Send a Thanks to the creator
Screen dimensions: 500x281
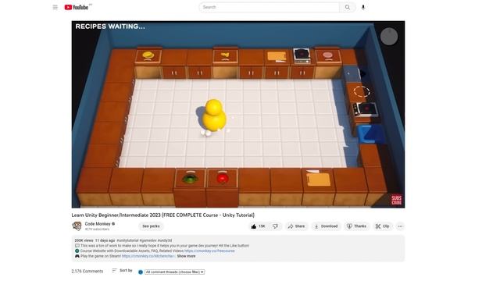(x=356, y=226)
